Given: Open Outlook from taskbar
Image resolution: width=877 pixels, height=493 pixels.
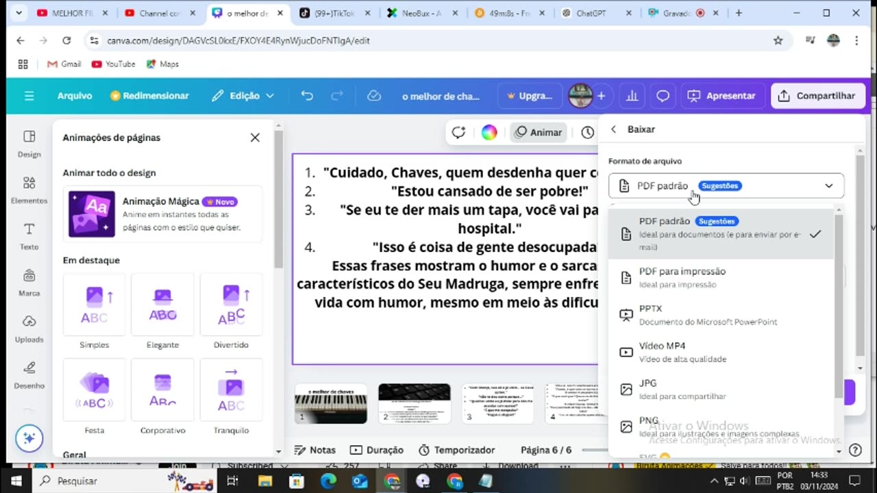Looking at the screenshot, I should [x=360, y=481].
